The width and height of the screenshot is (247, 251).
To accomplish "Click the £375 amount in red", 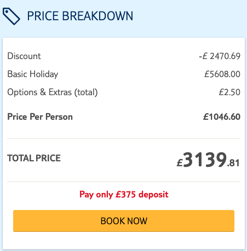I will click(125, 194).
